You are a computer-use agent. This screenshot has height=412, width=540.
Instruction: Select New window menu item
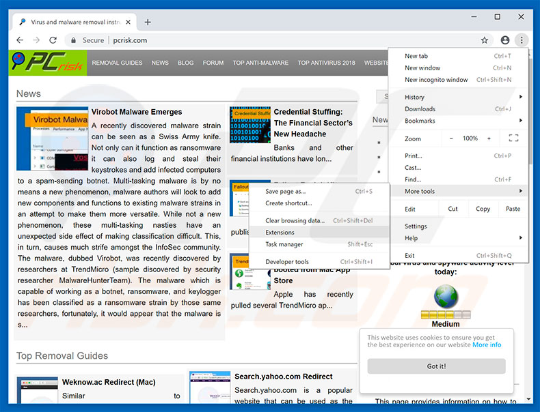459,68
